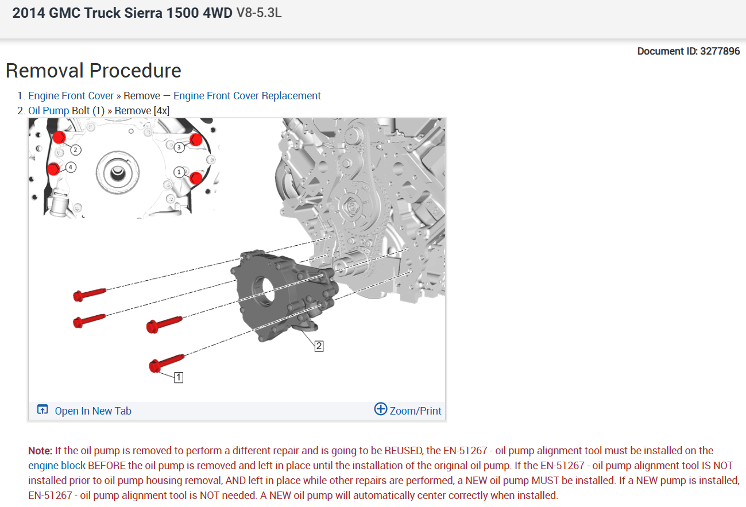This screenshot has width=746, height=507.
Task: Click the Removal Procedure heading
Action: pos(94,71)
